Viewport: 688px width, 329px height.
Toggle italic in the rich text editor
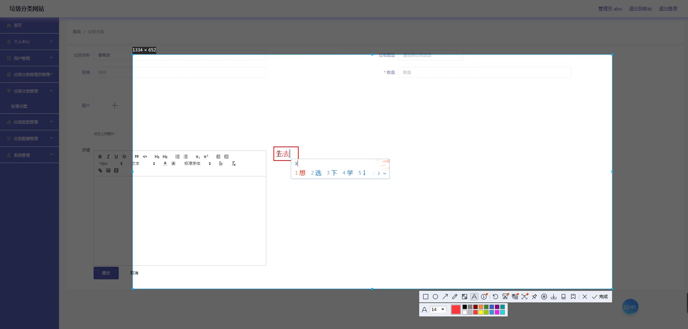[x=108, y=157]
